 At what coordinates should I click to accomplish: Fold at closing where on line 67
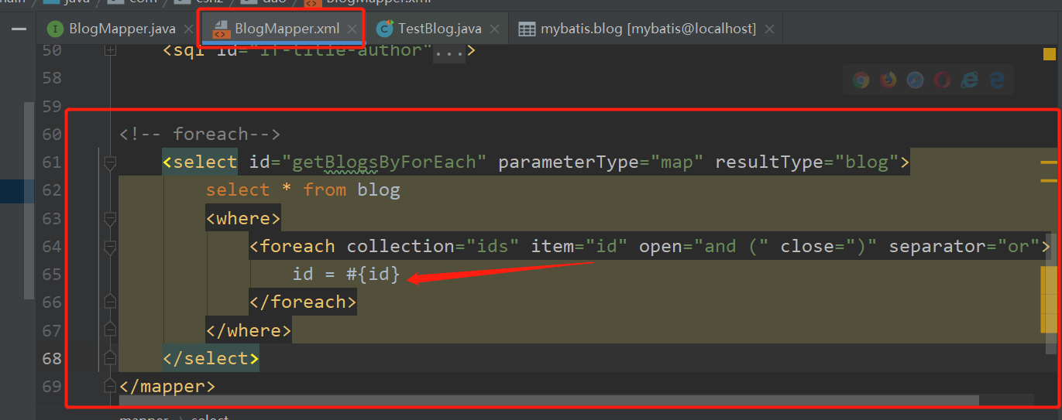point(110,330)
